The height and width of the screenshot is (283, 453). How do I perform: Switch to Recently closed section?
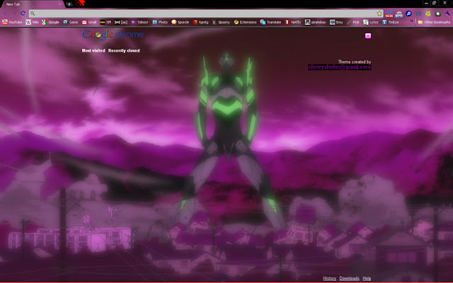pyautogui.click(x=124, y=50)
